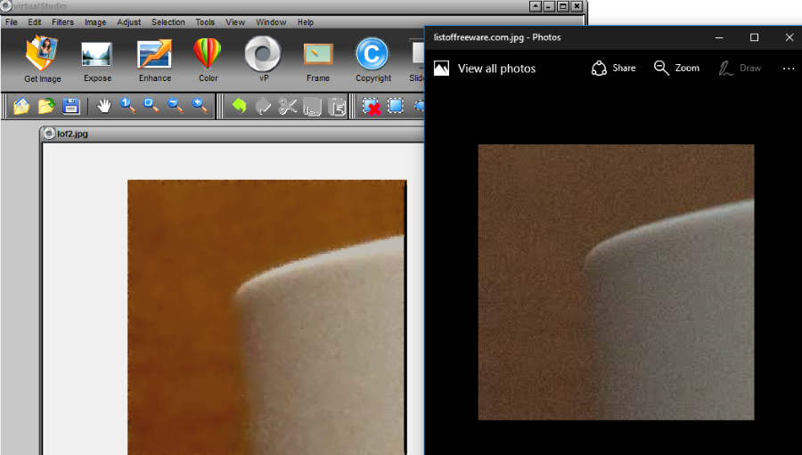Open the Help menu
Screen dimensions: 802x455
click(306, 22)
